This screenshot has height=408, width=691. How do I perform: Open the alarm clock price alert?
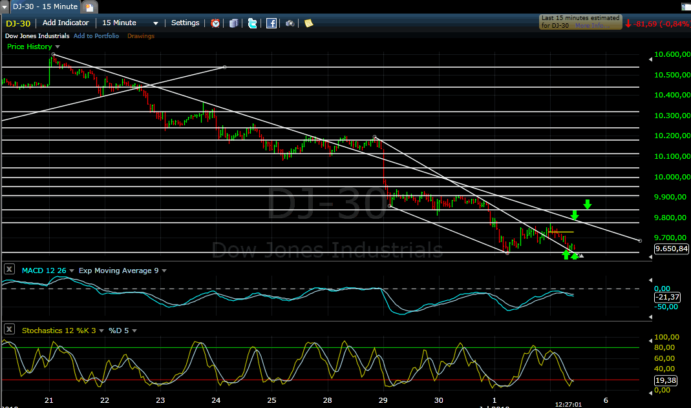215,23
